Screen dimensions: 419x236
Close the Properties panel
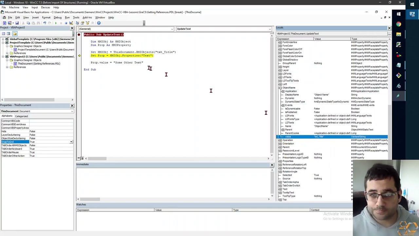point(72,106)
